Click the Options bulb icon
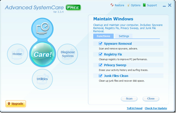 128,5
